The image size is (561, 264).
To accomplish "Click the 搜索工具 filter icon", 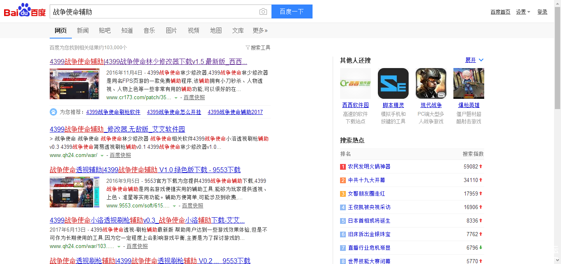I will [x=248, y=48].
